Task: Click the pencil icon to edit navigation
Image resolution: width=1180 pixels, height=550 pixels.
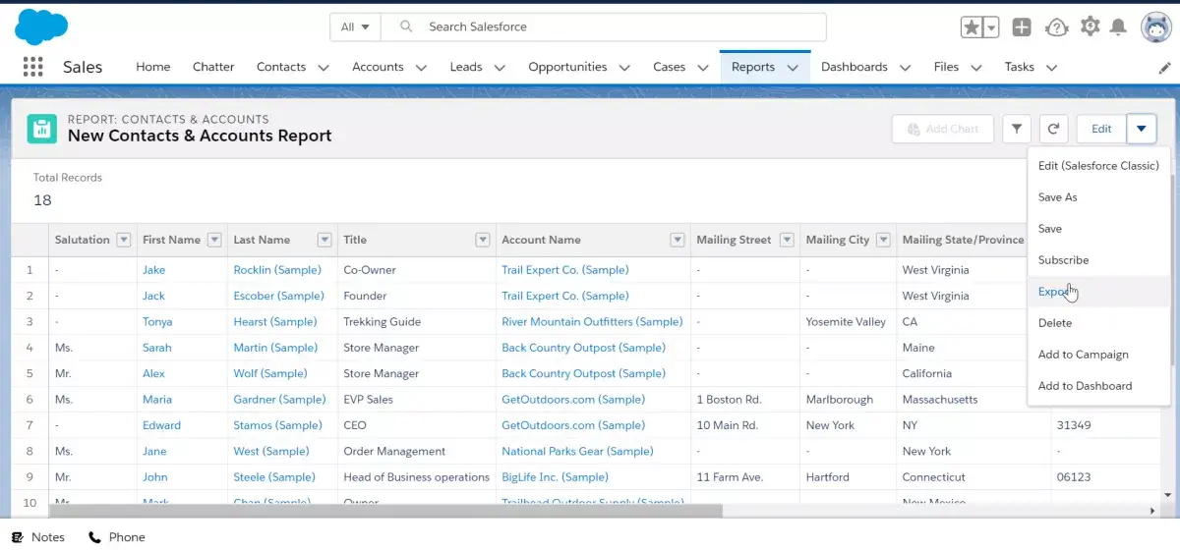Action: pyautogui.click(x=1165, y=68)
